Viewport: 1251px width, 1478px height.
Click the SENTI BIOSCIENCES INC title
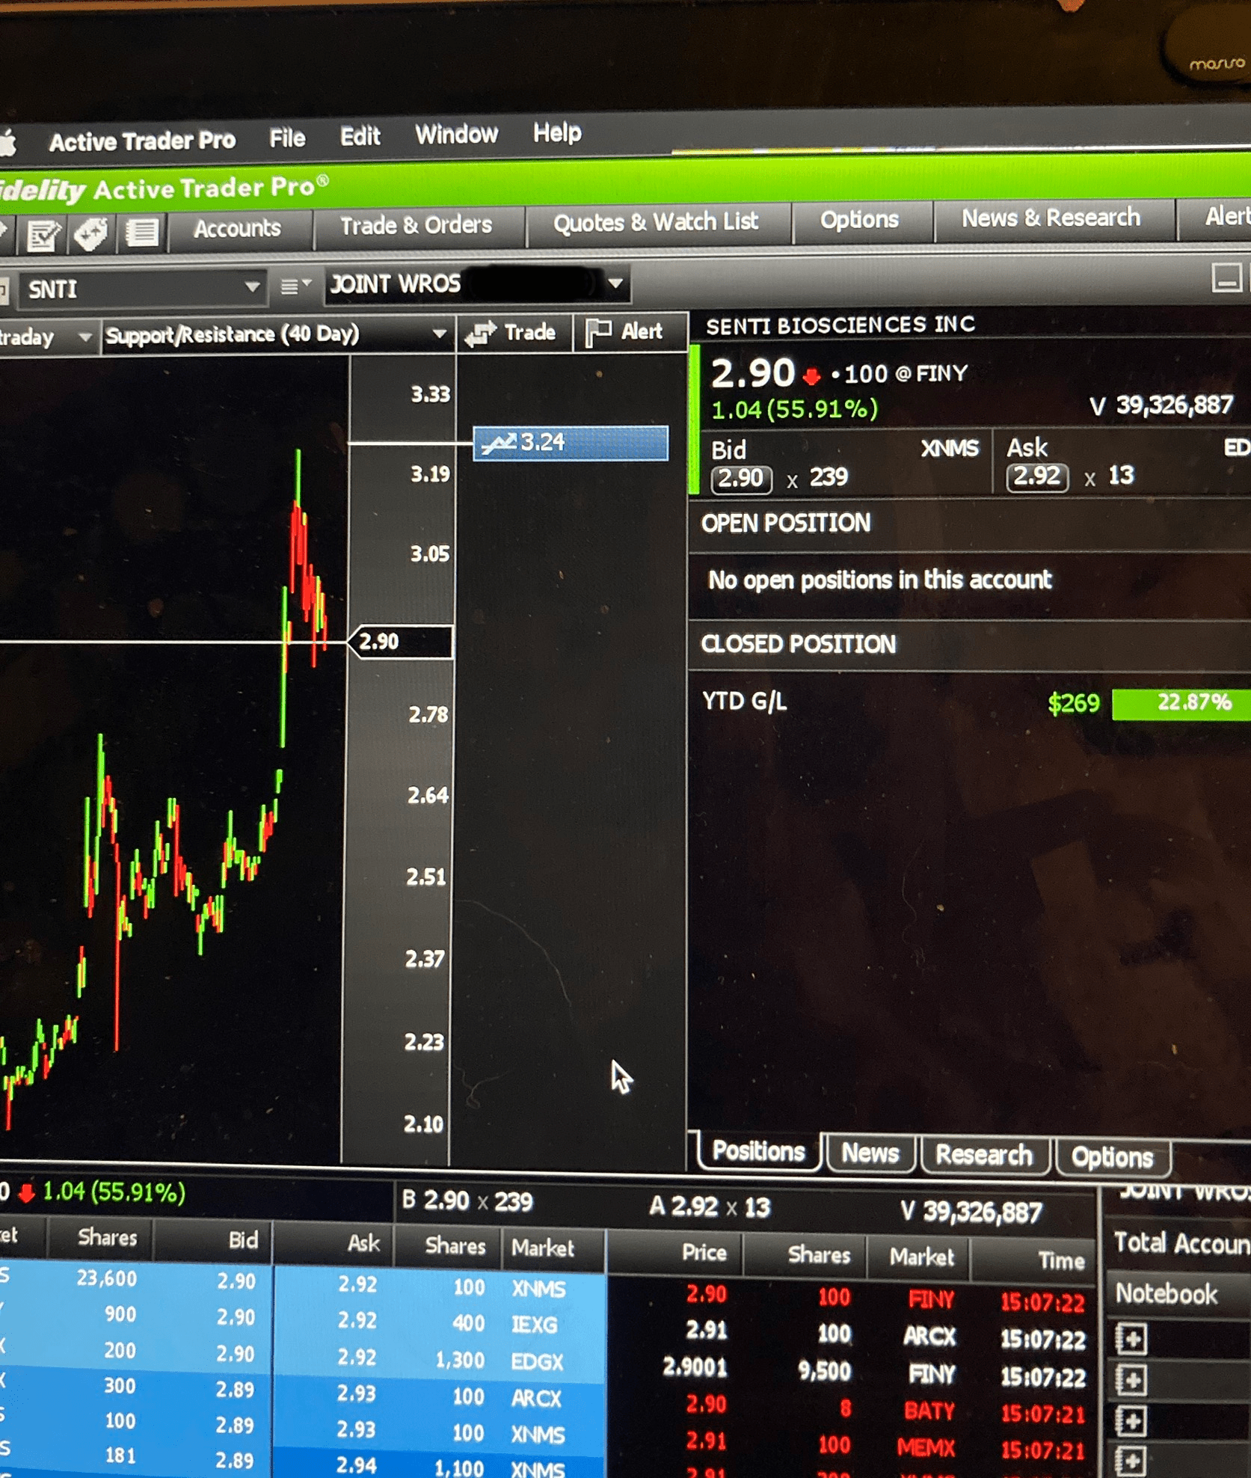click(x=840, y=325)
